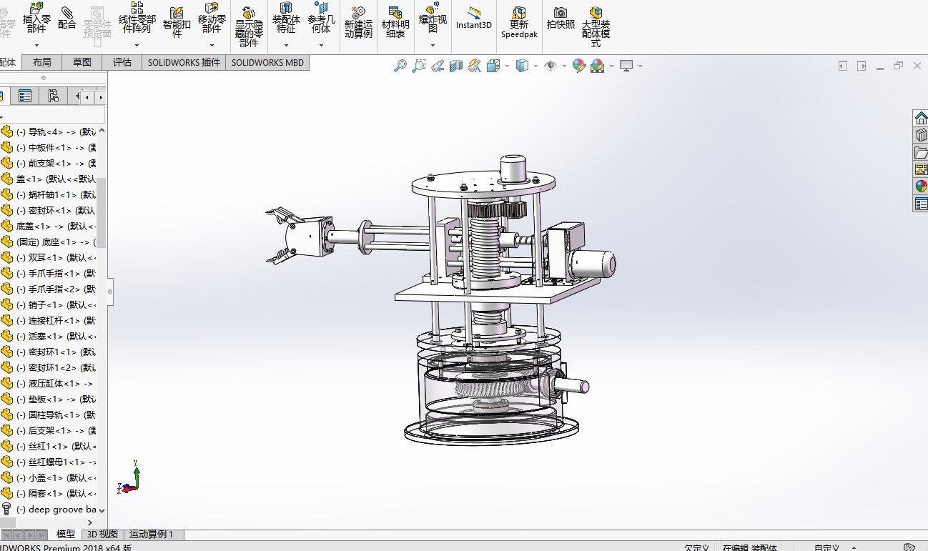Click feature tree filter arrow
928x551 pixels.
(2, 116)
